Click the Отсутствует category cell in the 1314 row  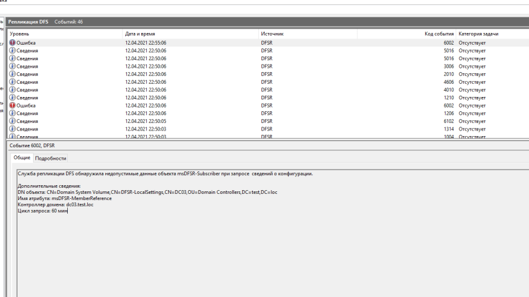click(472, 129)
